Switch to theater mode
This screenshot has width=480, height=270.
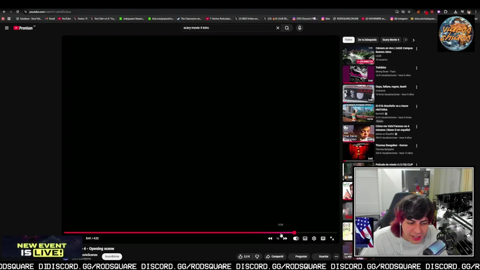pos(323,238)
